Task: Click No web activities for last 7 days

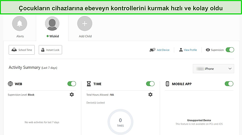Action: point(42,122)
